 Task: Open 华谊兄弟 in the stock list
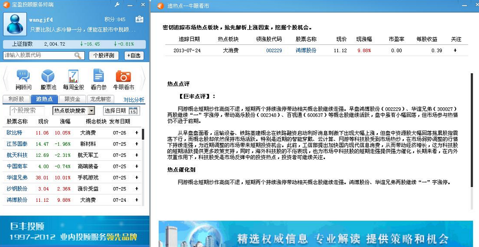pyautogui.click(x=17, y=177)
